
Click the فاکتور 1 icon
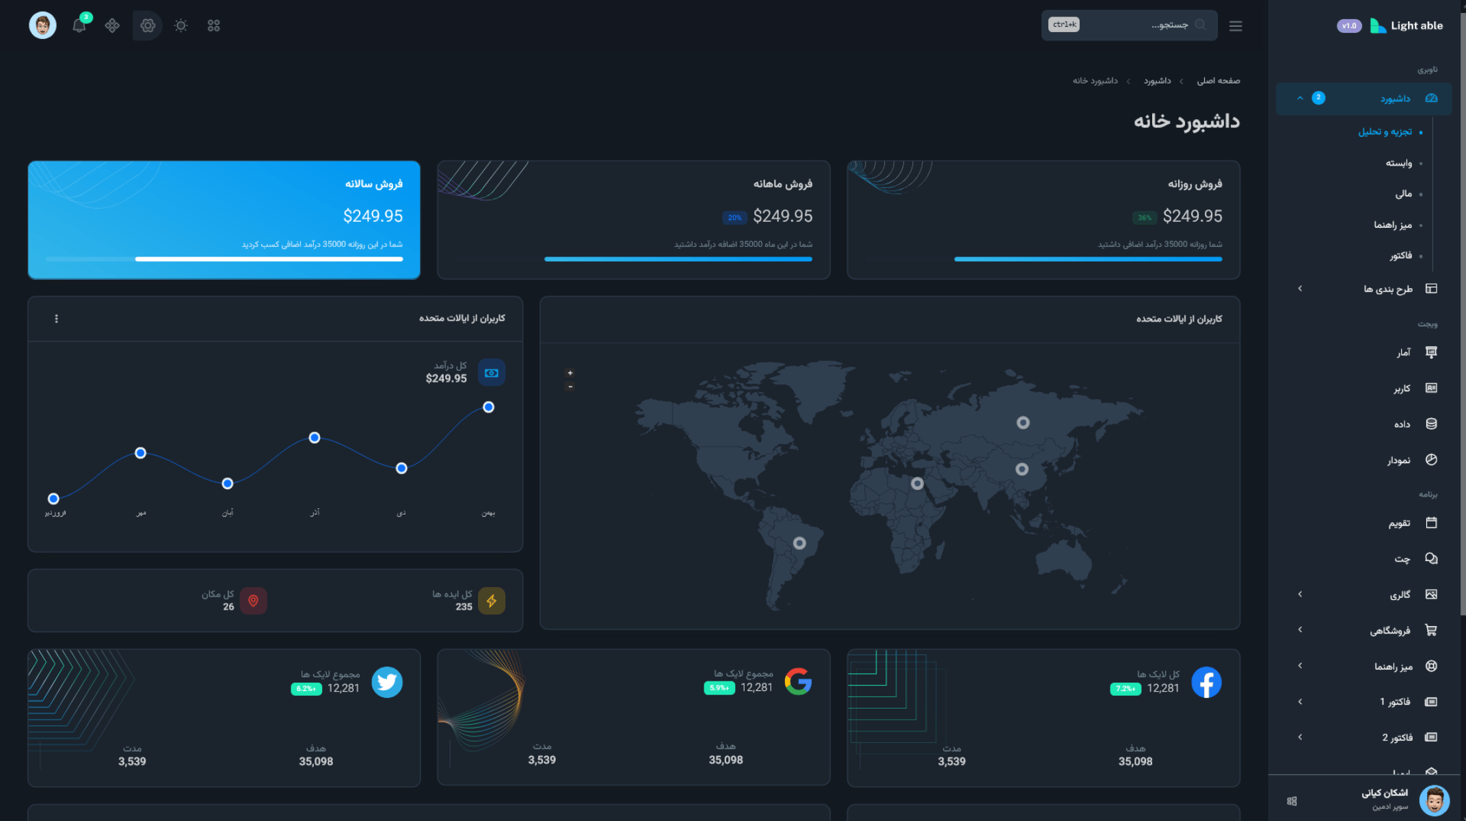pos(1431,701)
